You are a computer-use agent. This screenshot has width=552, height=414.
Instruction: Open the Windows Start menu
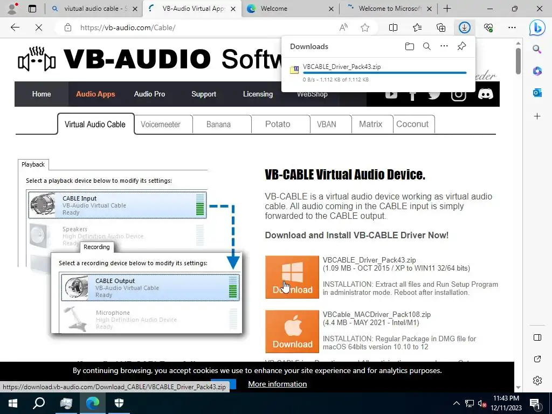(13, 403)
